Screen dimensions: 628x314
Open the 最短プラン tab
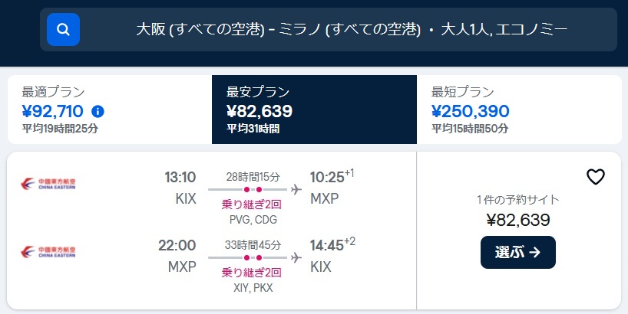click(519, 110)
